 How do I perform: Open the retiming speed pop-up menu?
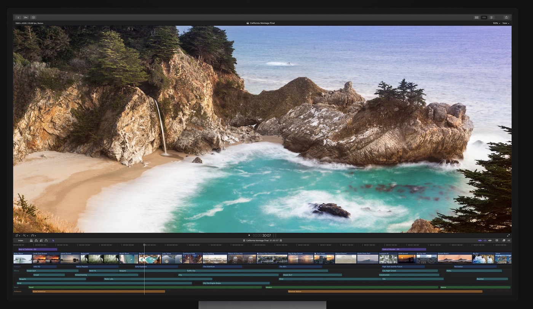(34, 236)
